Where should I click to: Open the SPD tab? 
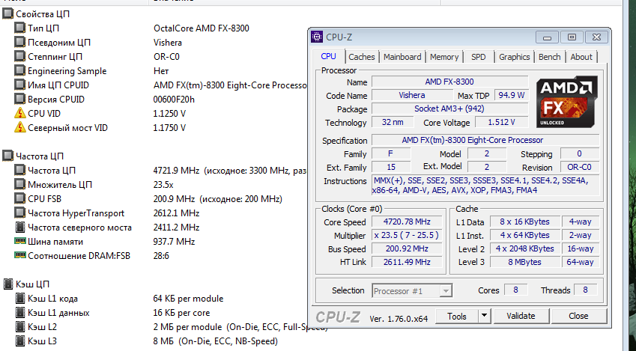478,57
